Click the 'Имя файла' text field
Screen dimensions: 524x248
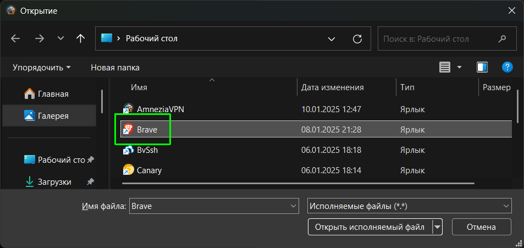(214, 206)
